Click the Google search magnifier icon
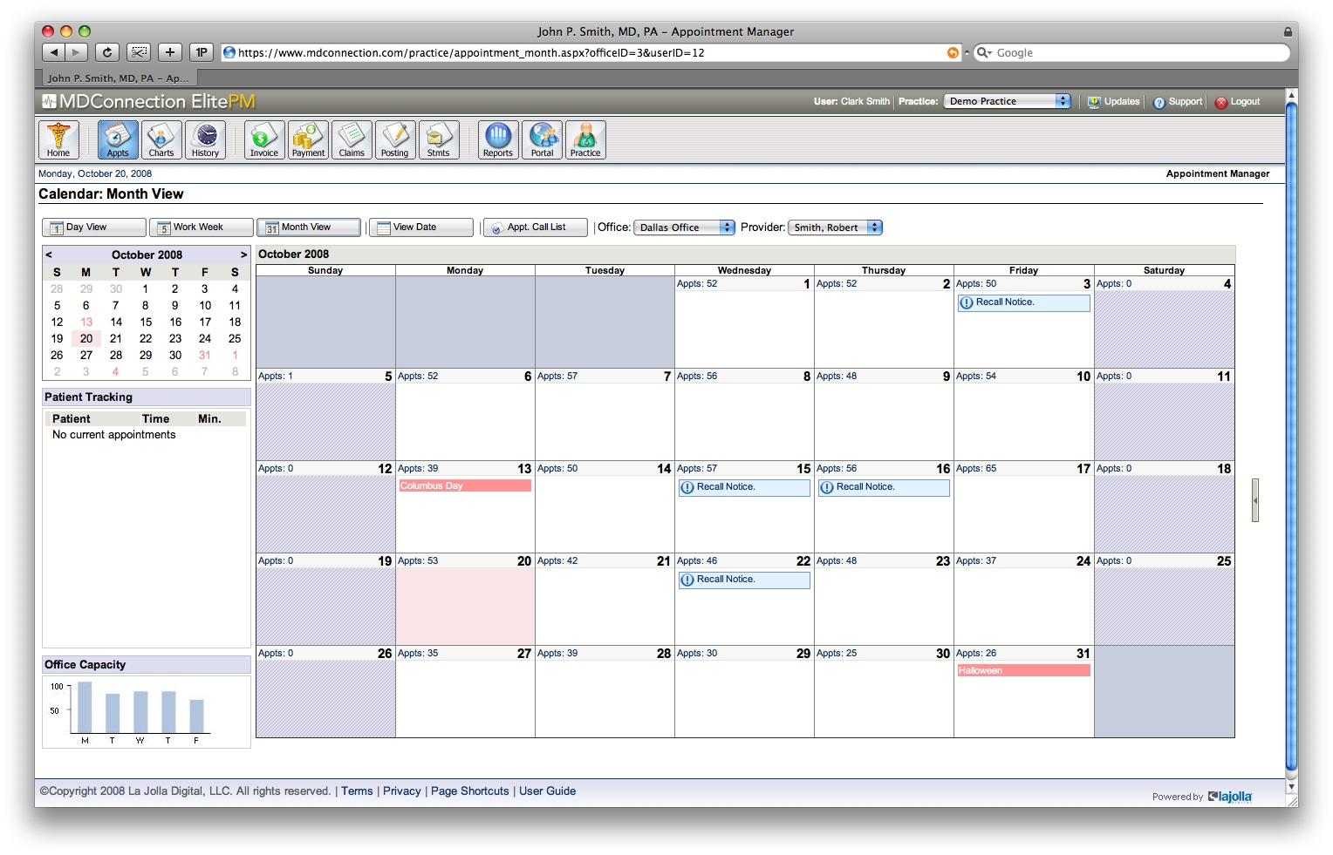The image size is (1333, 855). 983,52
